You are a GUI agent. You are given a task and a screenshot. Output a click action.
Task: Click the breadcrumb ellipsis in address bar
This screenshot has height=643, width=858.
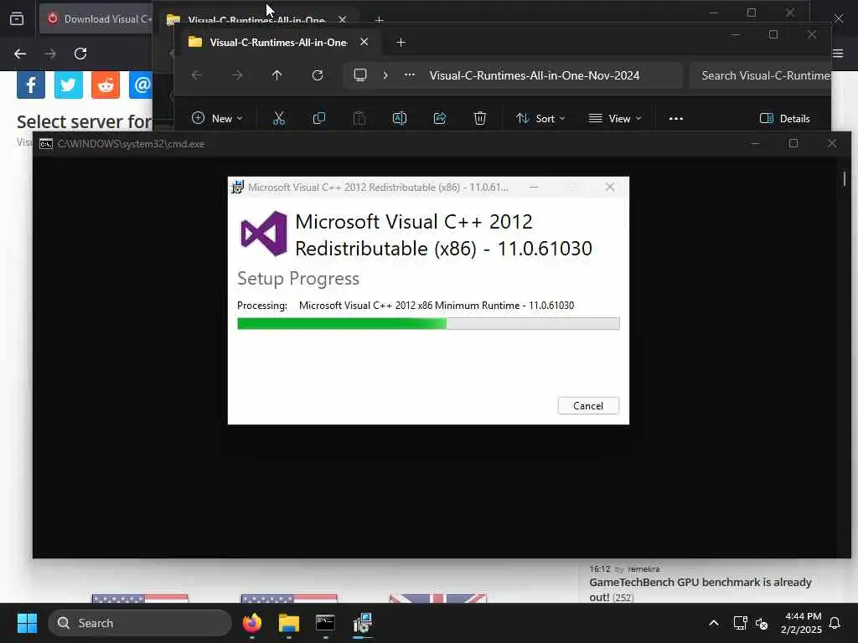tap(409, 75)
